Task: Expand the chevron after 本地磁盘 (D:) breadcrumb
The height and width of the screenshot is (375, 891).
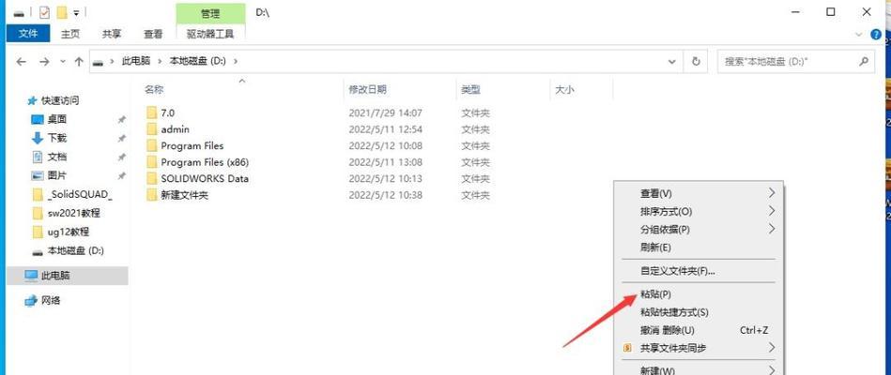Action: point(236,61)
